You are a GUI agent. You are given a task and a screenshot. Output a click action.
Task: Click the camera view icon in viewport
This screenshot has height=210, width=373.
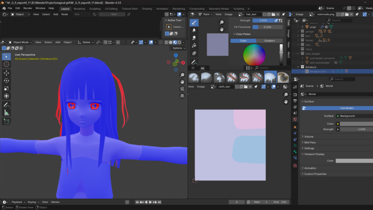pos(182,89)
